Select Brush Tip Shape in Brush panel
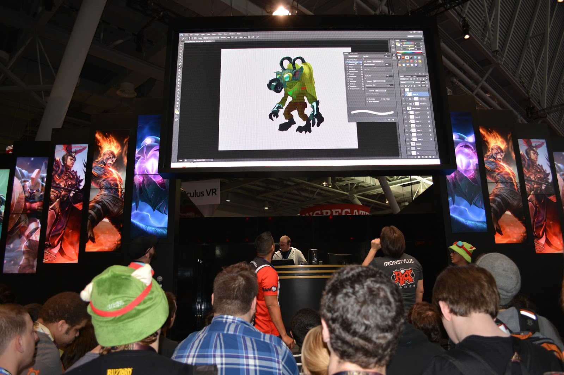The width and height of the screenshot is (564, 375). click(x=352, y=60)
